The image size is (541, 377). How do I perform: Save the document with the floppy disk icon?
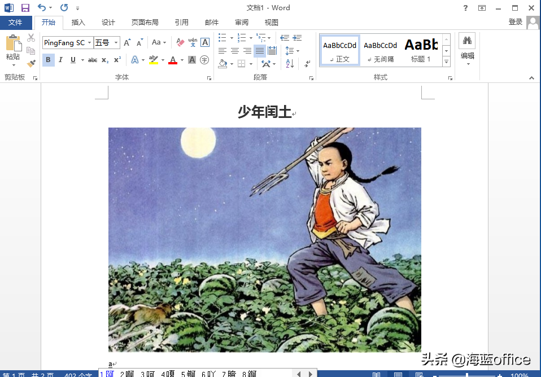(x=25, y=7)
